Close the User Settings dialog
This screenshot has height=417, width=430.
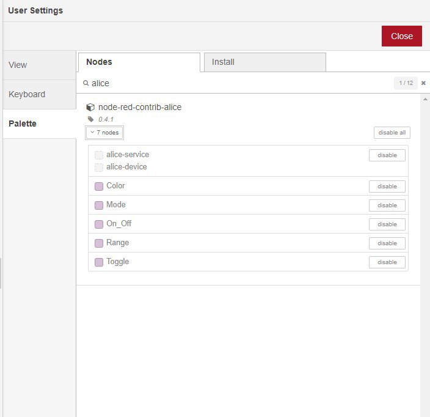coord(401,36)
